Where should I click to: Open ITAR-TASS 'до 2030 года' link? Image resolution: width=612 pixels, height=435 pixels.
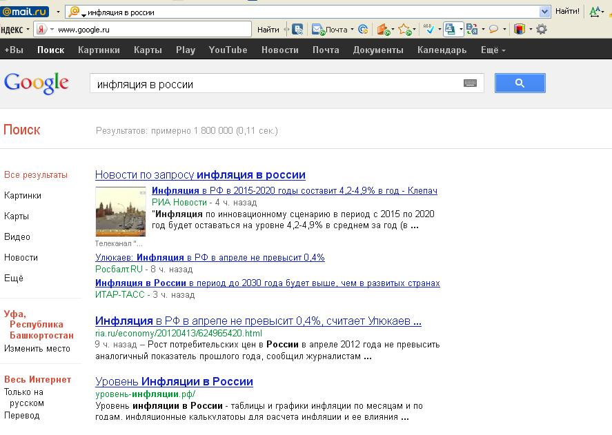267,283
